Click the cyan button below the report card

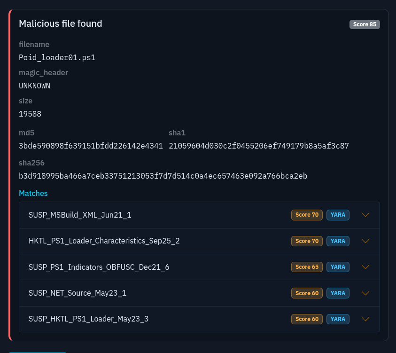click(37, 352)
